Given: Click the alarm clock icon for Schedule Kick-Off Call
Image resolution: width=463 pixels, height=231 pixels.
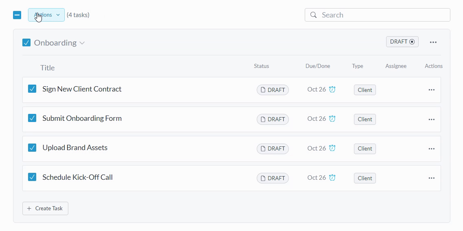Looking at the screenshot, I should [332, 178].
